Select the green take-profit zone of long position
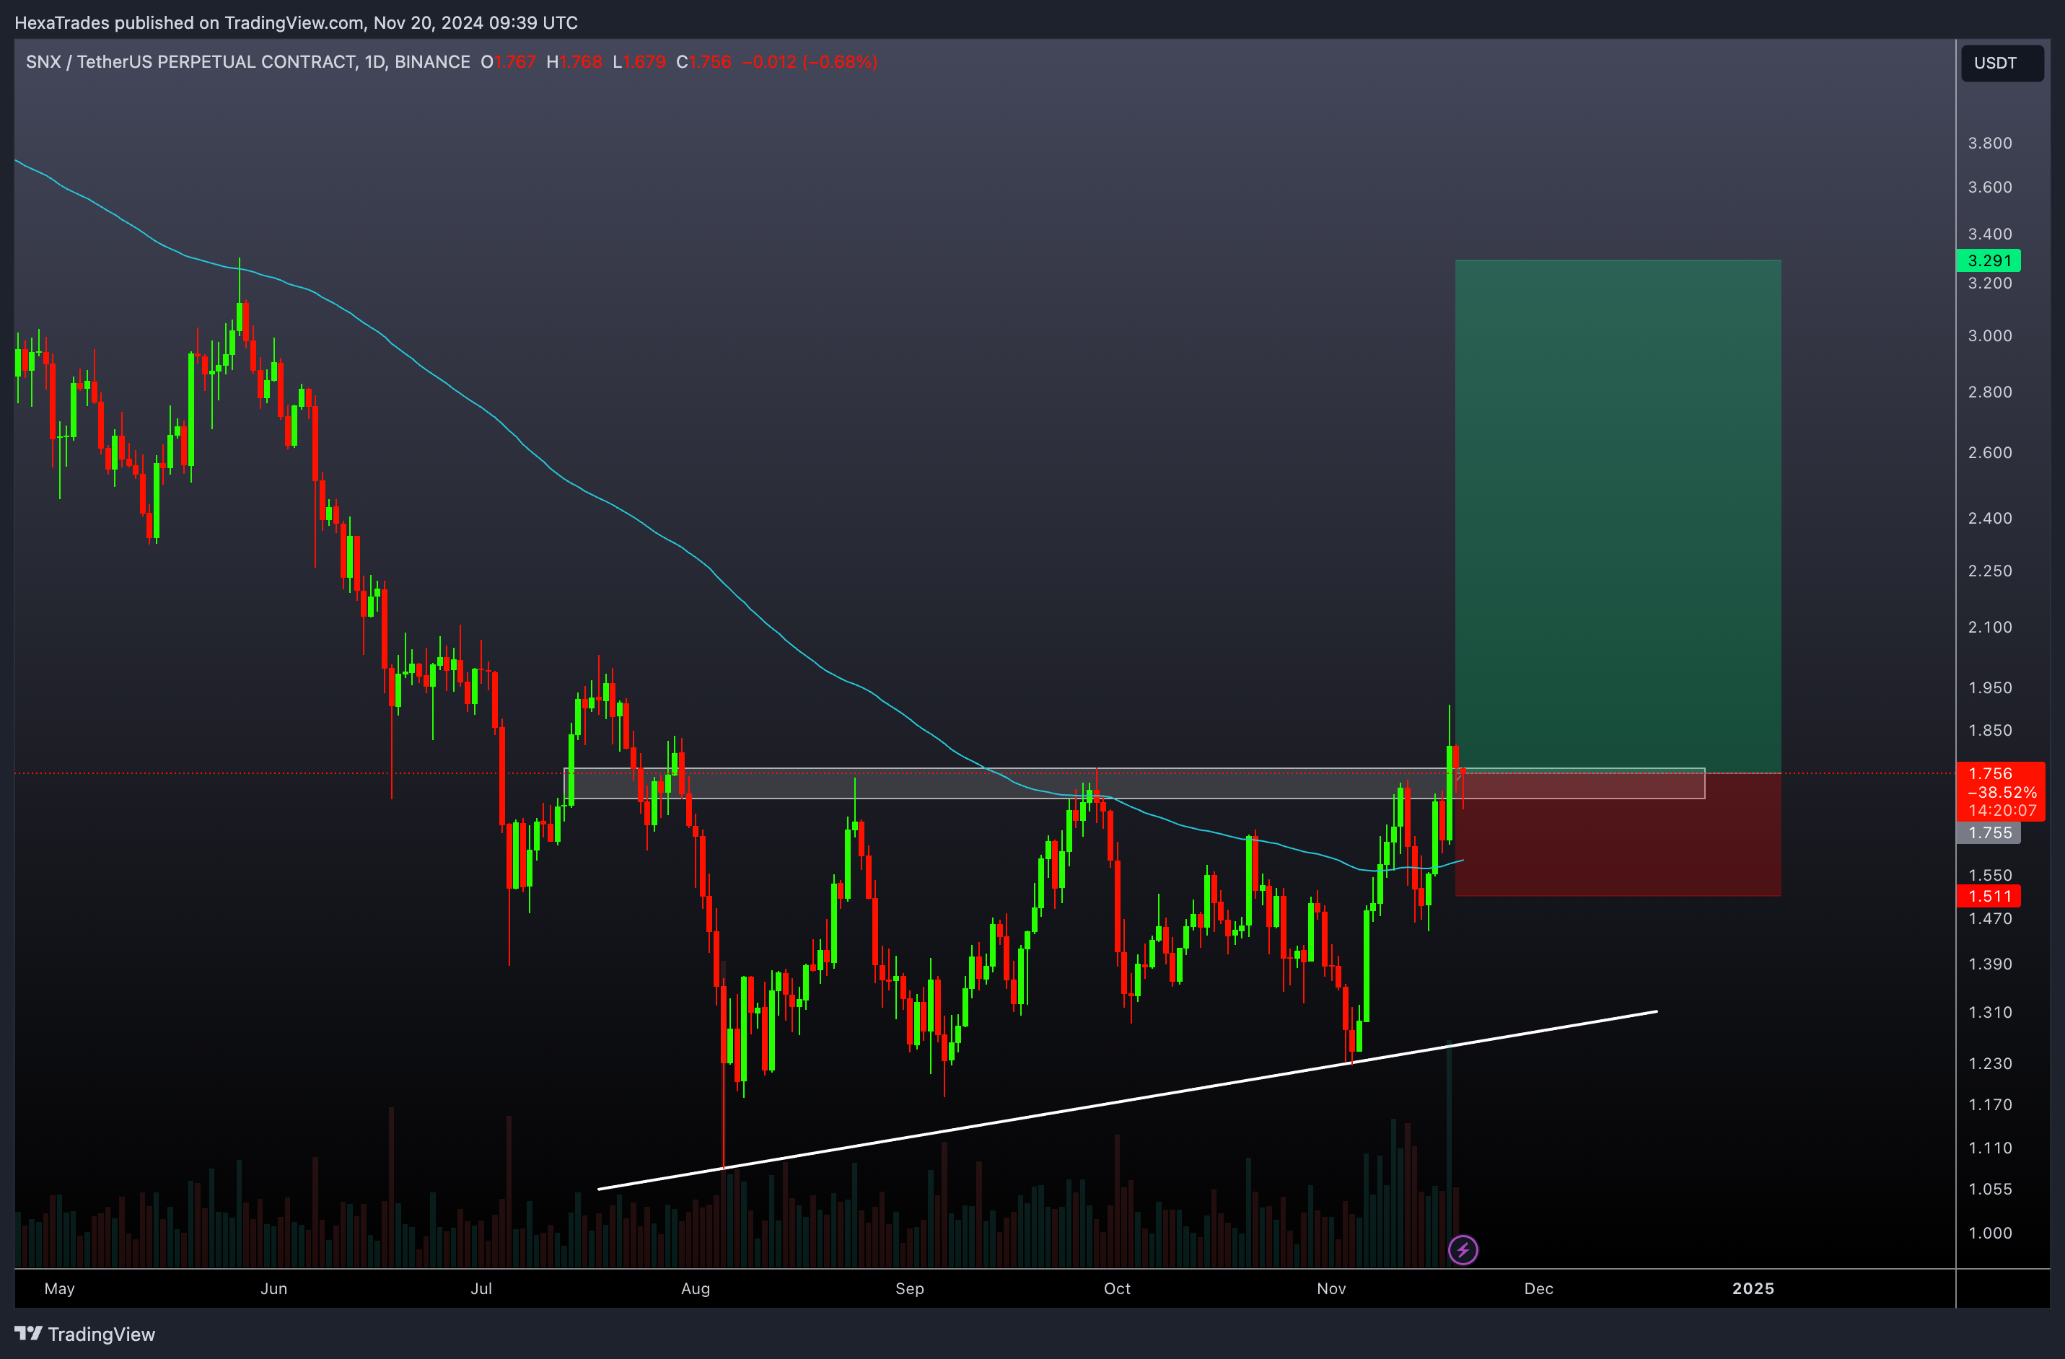2065x1359 pixels. [1617, 516]
